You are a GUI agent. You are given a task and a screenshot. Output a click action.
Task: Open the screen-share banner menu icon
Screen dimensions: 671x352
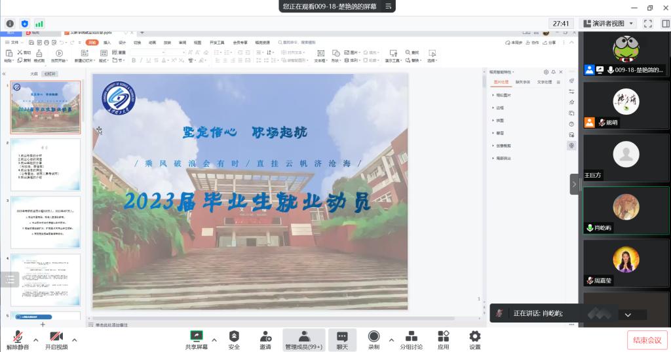pyautogui.click(x=388, y=6)
